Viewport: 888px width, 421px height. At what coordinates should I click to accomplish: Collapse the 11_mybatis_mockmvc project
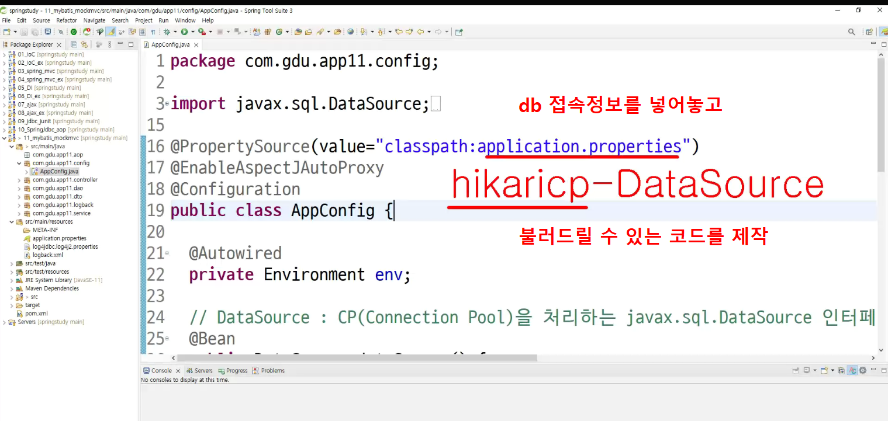[x=4, y=138]
